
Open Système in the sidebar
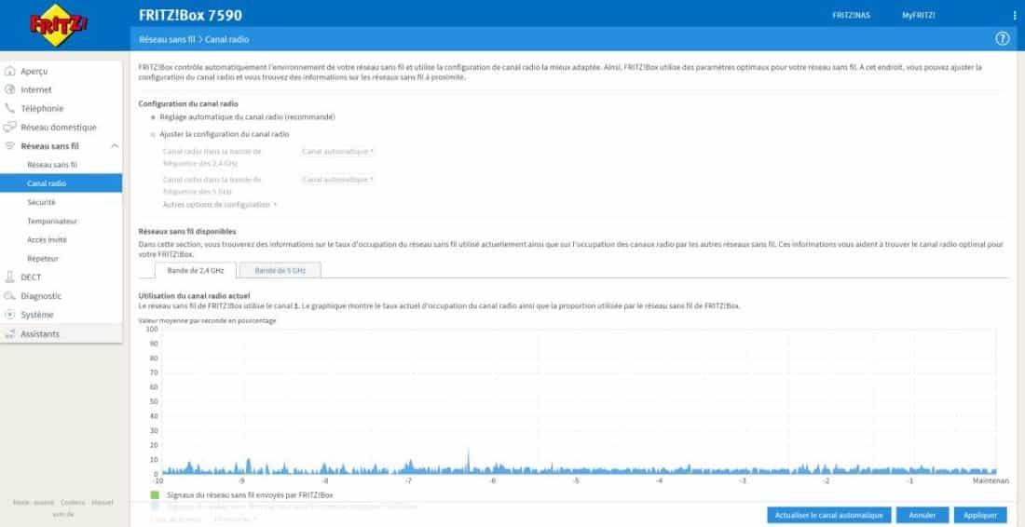[37, 315]
